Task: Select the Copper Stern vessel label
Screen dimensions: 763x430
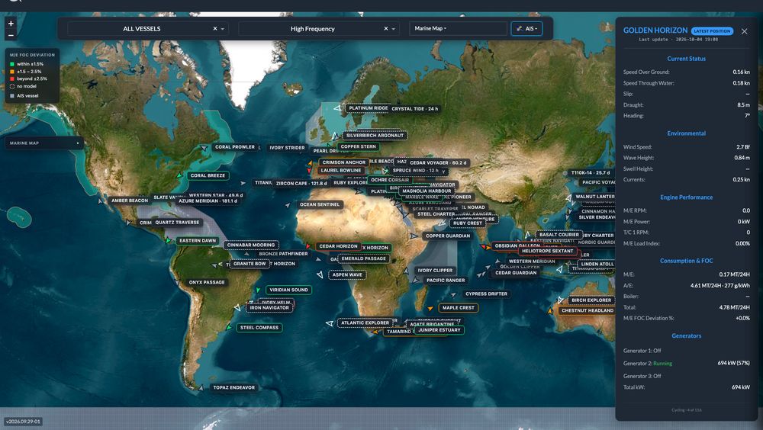Action: coord(358,146)
